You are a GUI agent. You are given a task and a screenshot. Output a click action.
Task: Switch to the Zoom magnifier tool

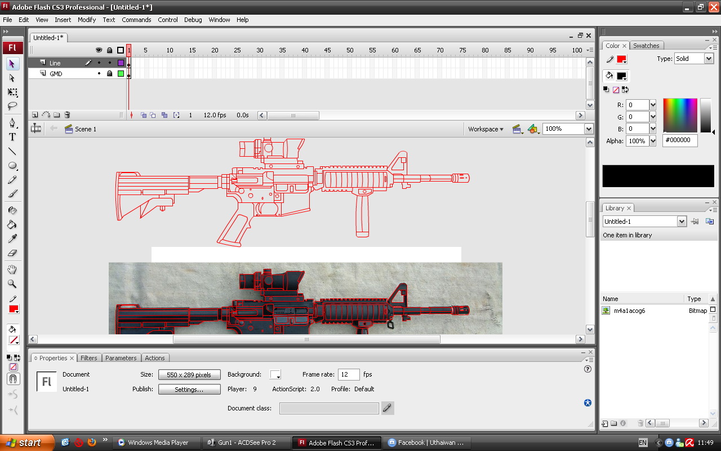click(12, 284)
